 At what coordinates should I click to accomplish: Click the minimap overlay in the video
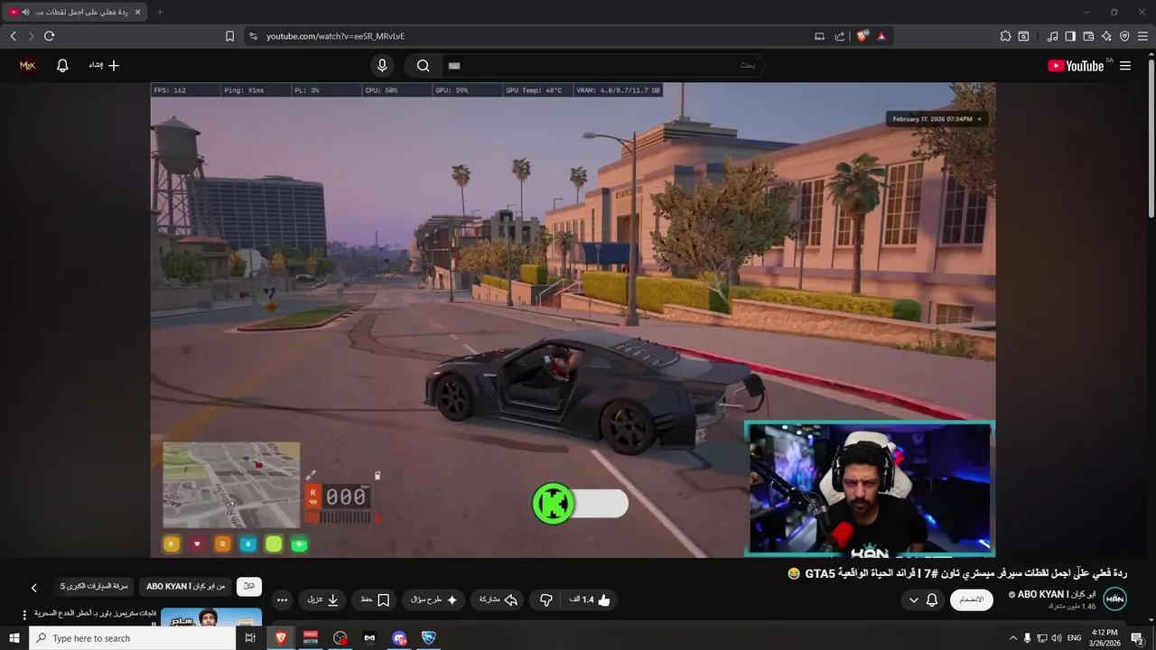pos(231,485)
